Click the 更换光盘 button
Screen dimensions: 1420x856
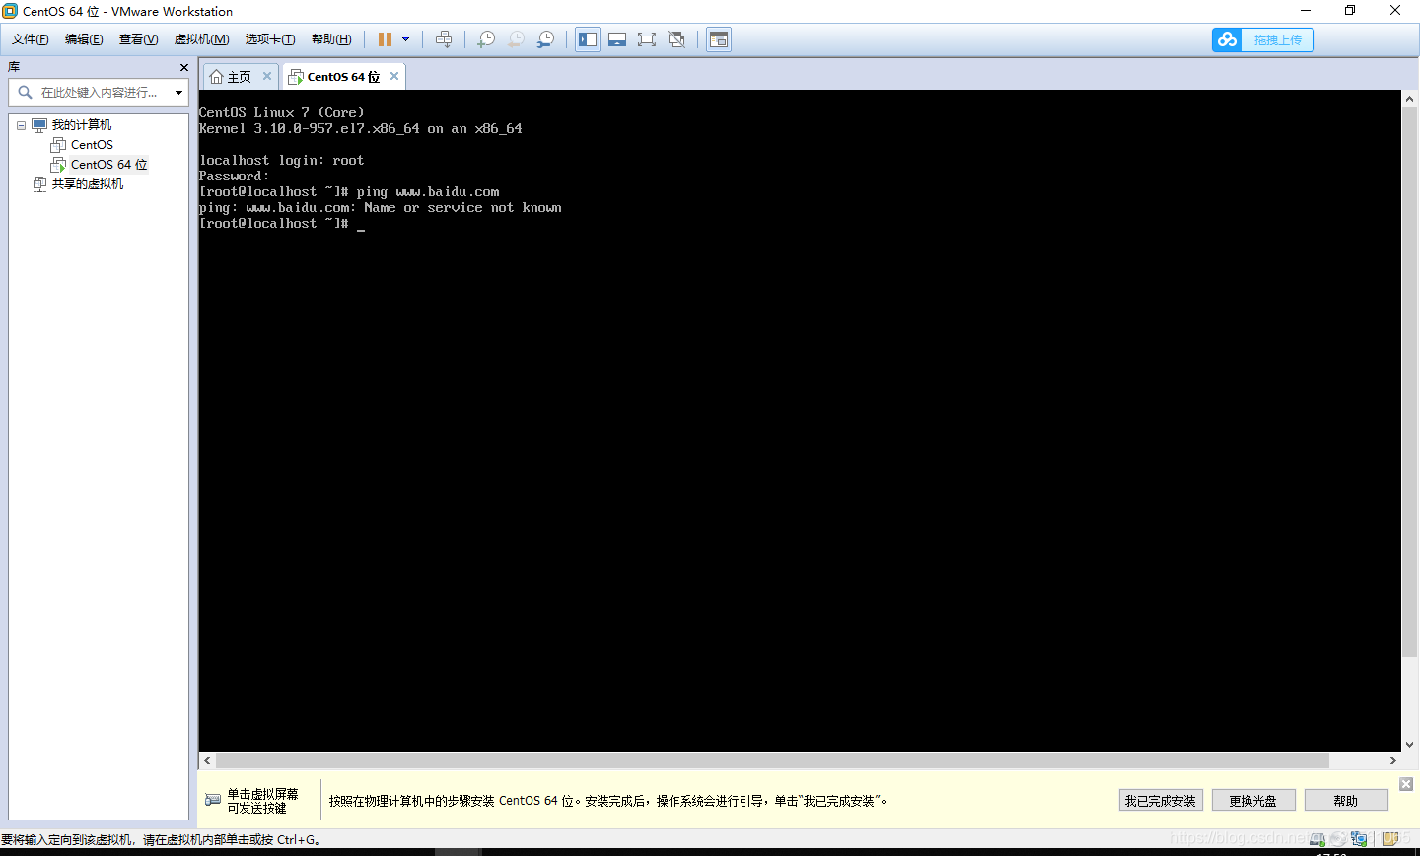pyautogui.click(x=1253, y=801)
